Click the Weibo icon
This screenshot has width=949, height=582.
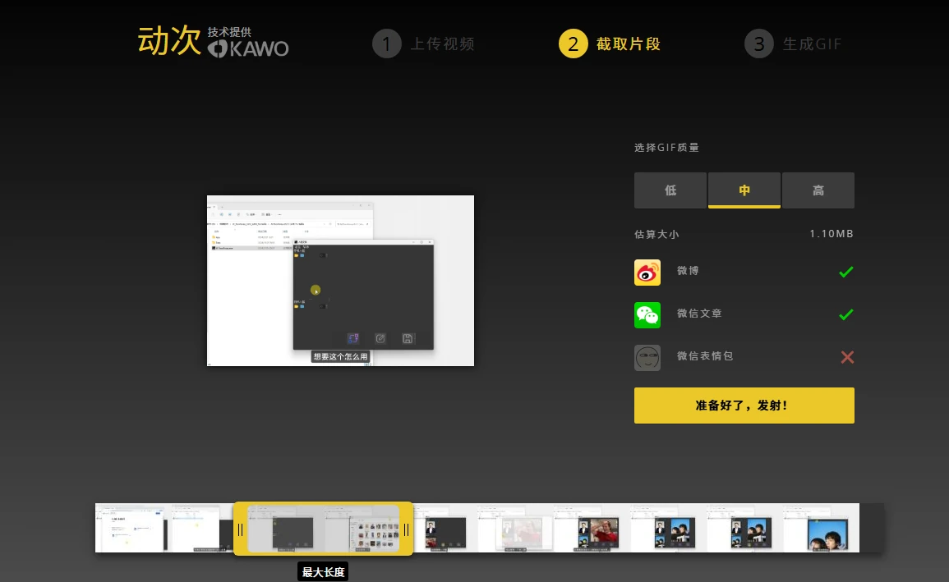[647, 273]
